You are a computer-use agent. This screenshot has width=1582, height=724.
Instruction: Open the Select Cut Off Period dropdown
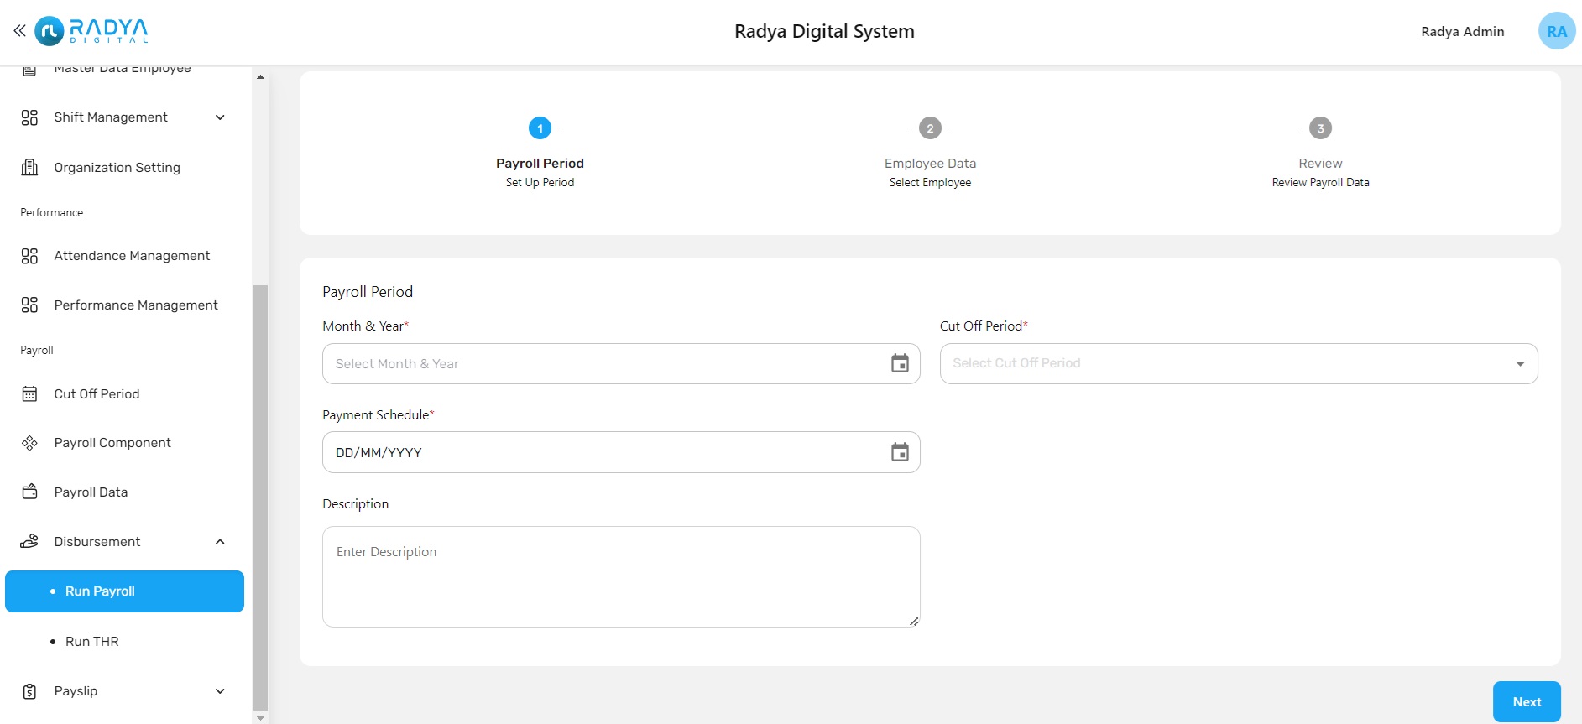click(1239, 363)
